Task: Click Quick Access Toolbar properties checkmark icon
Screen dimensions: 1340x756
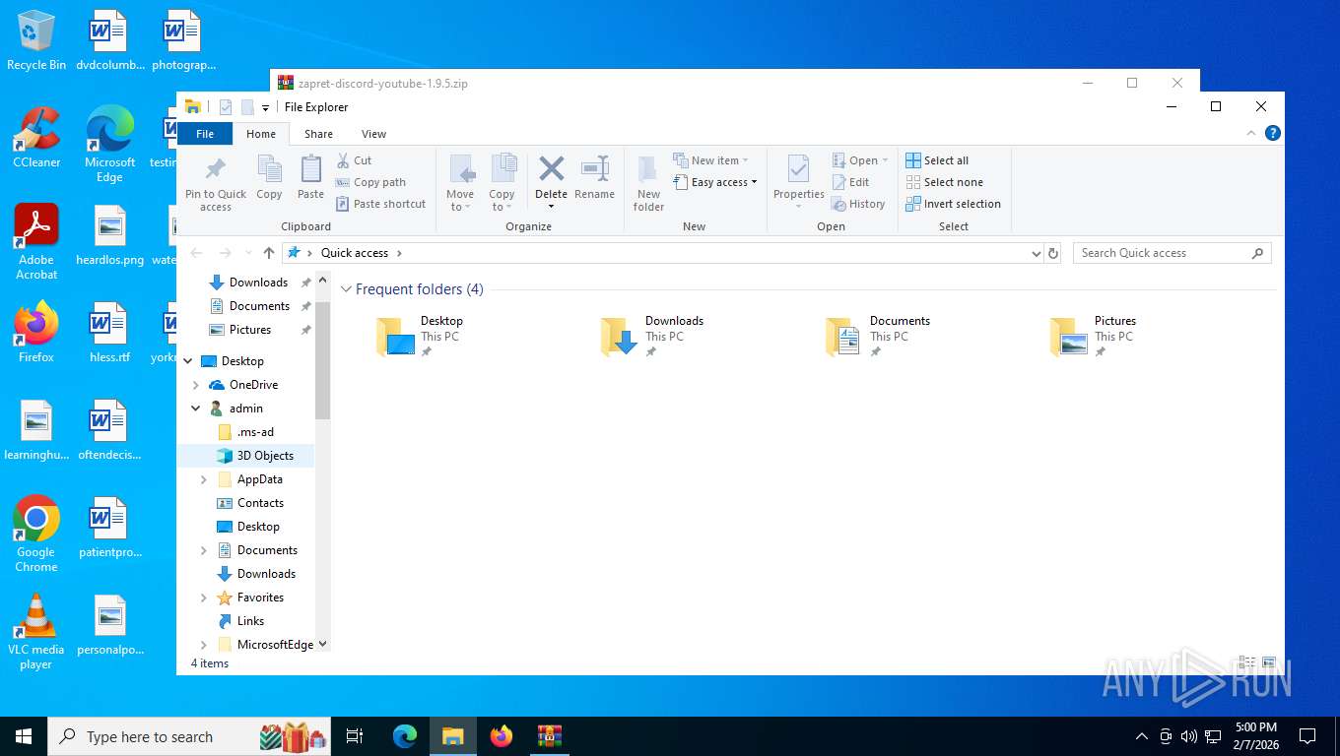Action: tap(226, 107)
